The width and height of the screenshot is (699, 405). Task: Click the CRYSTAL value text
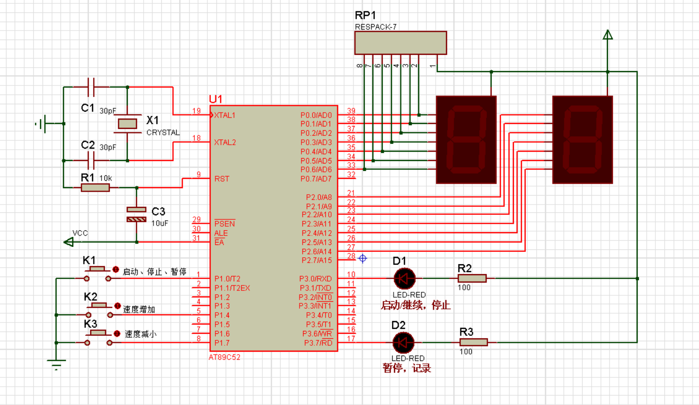tap(163, 133)
